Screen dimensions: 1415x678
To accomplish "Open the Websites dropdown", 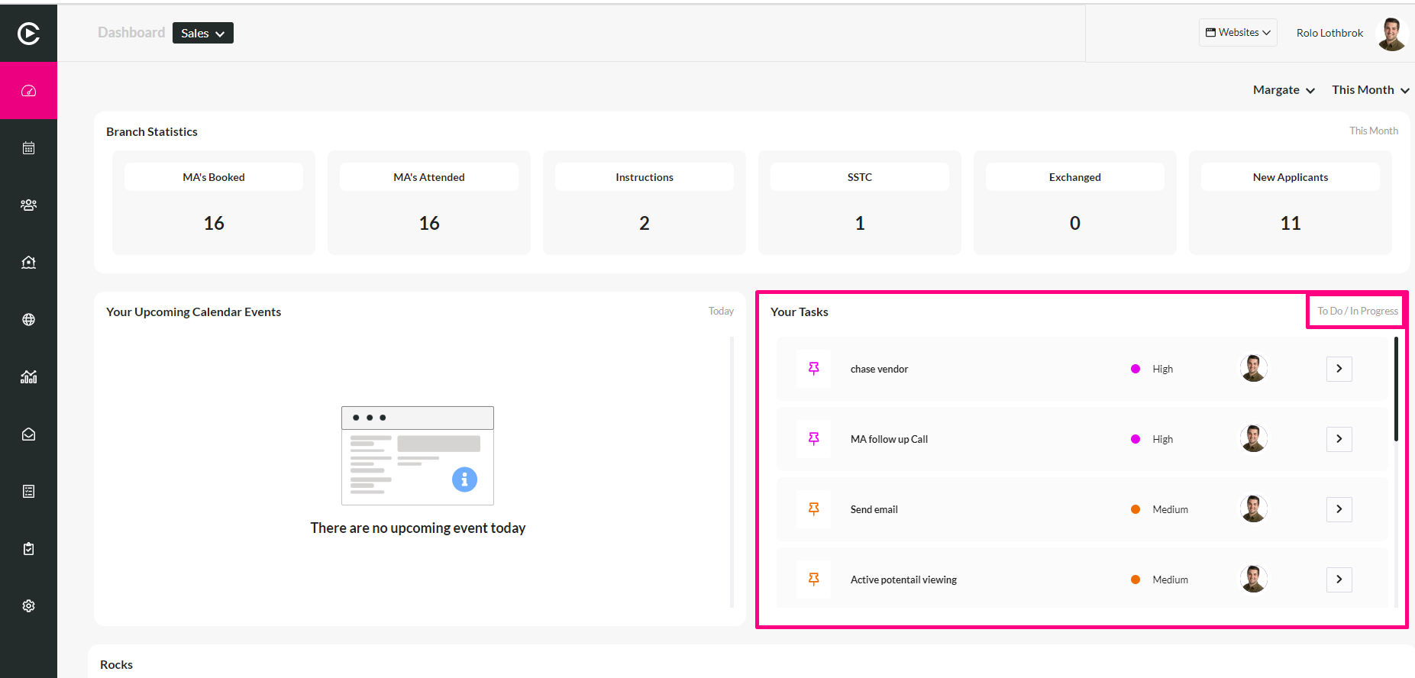I will [x=1238, y=33].
